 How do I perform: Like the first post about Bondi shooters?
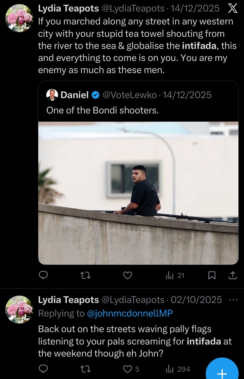(127, 276)
